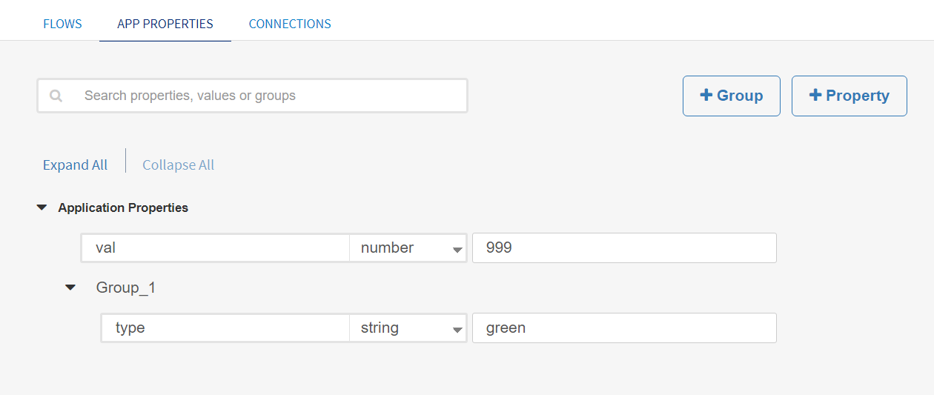The image size is (934, 395).
Task: Add a new group with the Group button
Action: click(731, 96)
